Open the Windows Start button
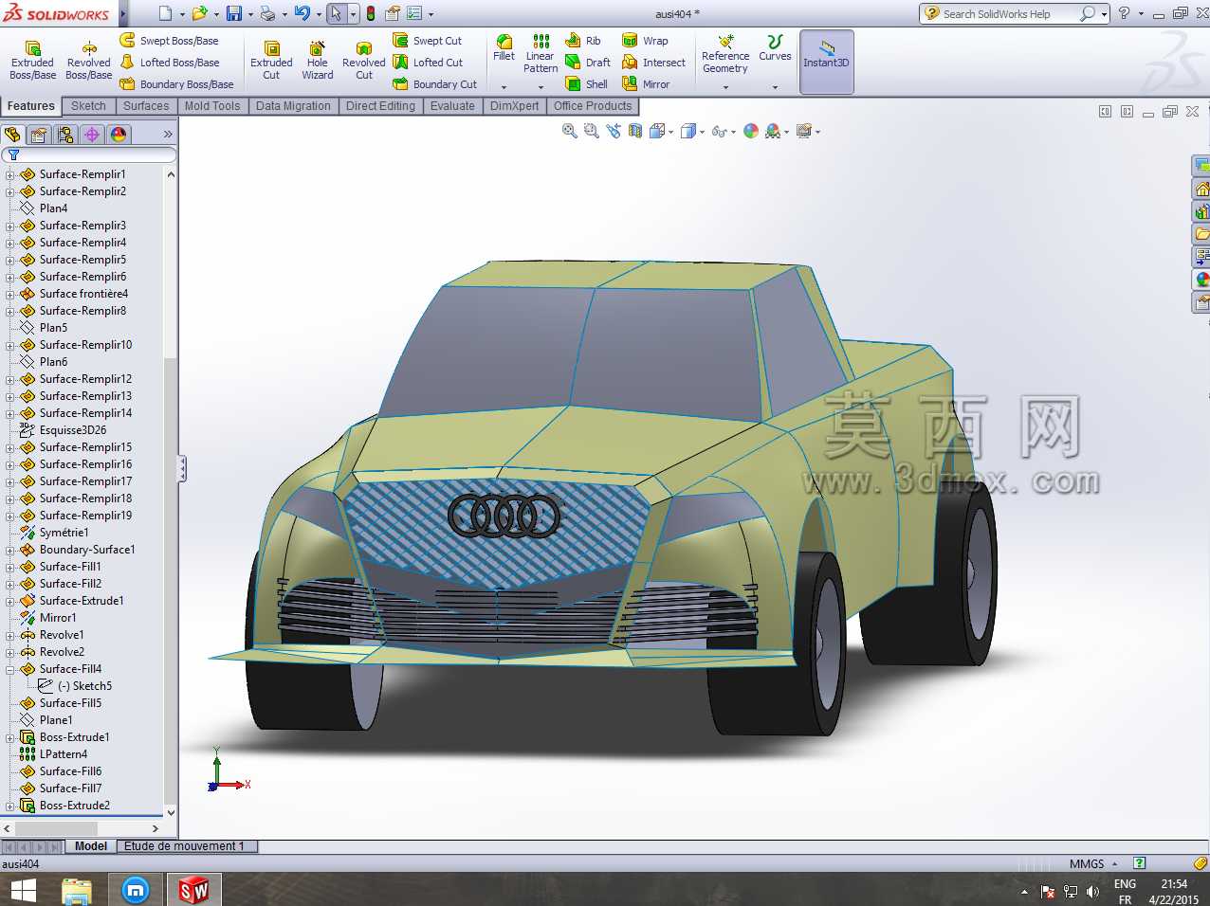 click(x=23, y=890)
